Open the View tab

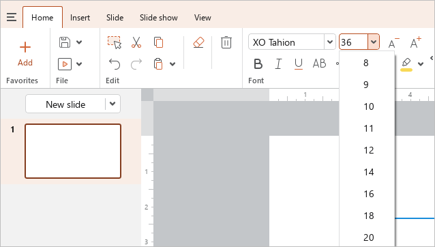click(x=202, y=18)
